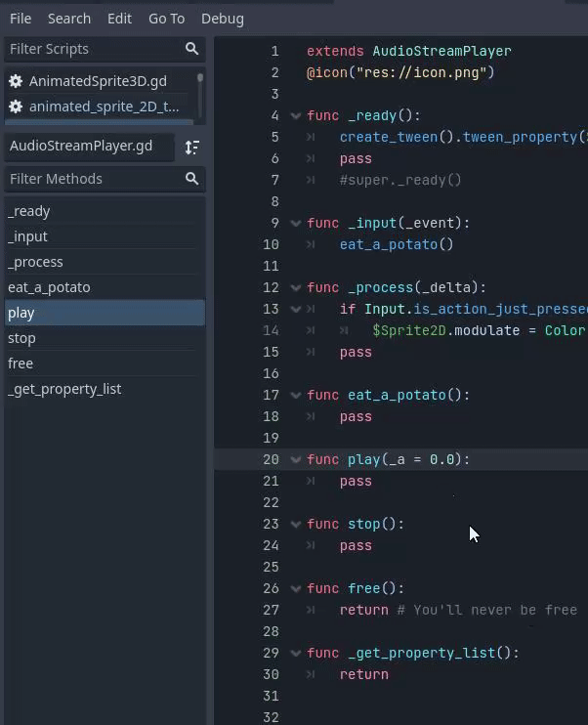
Task: Collapse func _ready fold arrow
Action: [296, 115]
